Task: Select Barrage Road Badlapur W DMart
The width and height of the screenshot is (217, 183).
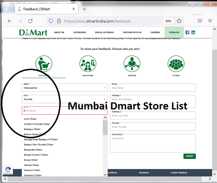Action: point(41,140)
